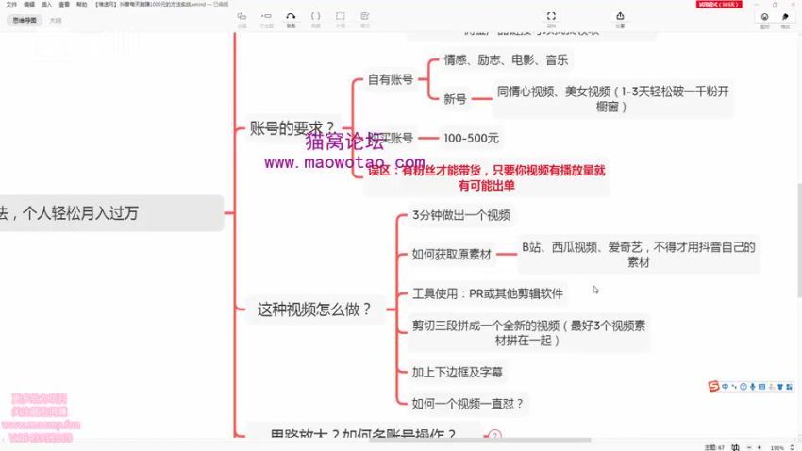The height and width of the screenshot is (451, 802).
Task: Select the 自有账号 topic
Action: [x=391, y=79]
